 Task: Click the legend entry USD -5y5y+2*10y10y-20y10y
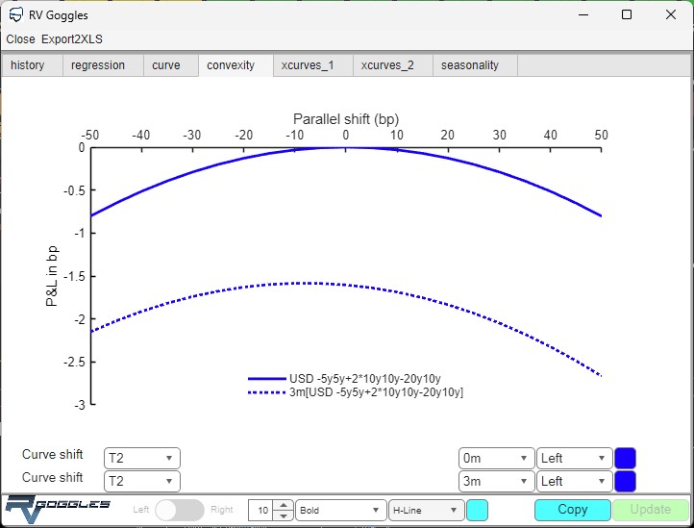pyautogui.click(x=364, y=379)
